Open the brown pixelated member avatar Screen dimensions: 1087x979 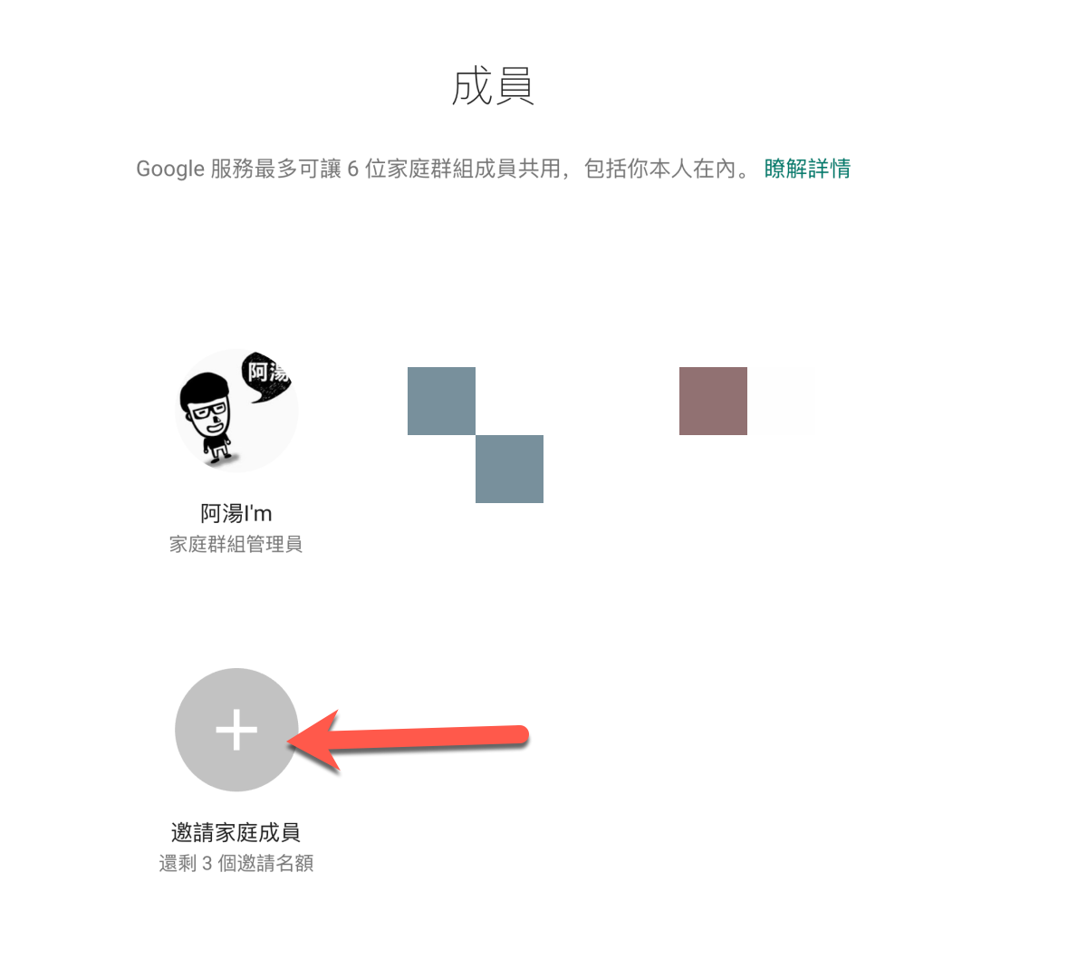point(713,401)
